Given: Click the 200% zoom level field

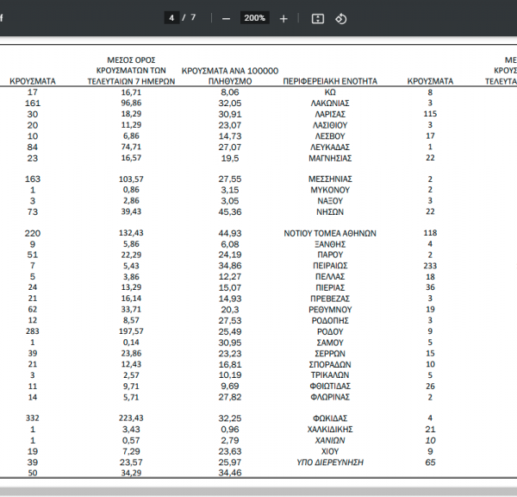Looking at the screenshot, I should (x=254, y=18).
